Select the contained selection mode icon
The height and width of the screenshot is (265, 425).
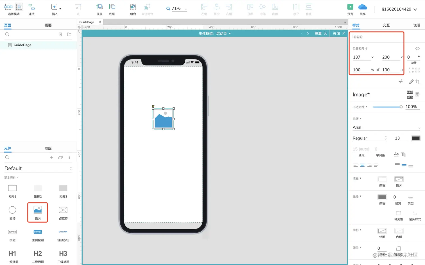[x=19, y=7]
